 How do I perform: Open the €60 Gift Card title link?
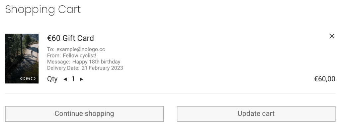[70, 38]
